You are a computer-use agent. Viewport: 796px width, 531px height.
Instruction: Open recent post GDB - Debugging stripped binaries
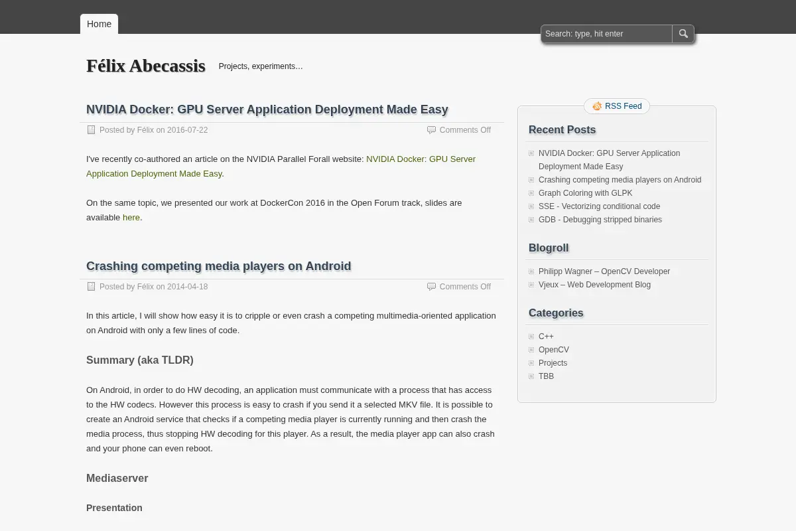coord(600,220)
